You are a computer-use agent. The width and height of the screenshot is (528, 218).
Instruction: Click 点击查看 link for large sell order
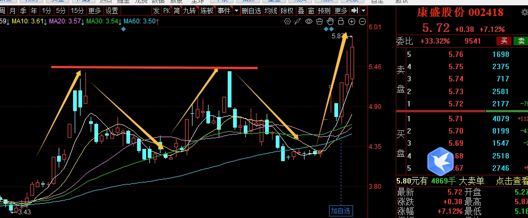point(511,181)
